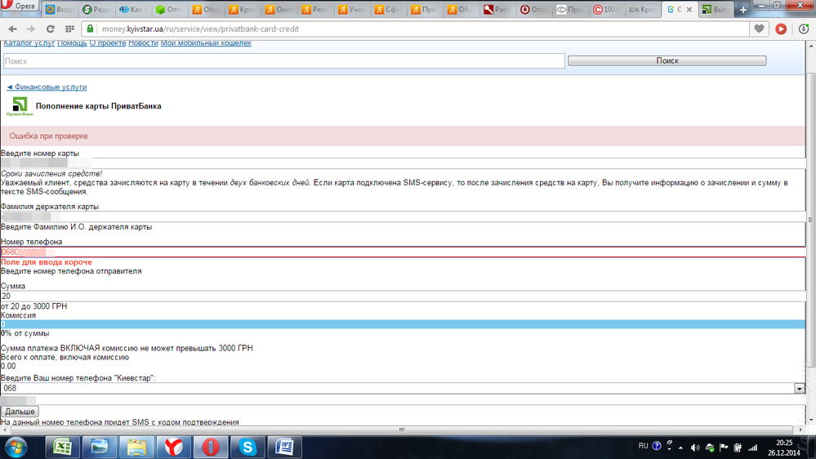Viewport: 816px width, 459px height.
Task: Open the picture viewer taskbar icon
Action: 99,447
